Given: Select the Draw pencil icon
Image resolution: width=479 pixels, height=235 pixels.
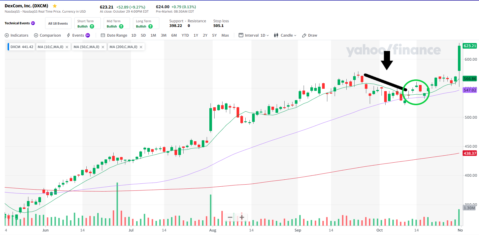Looking at the screenshot, I should [x=304, y=35].
